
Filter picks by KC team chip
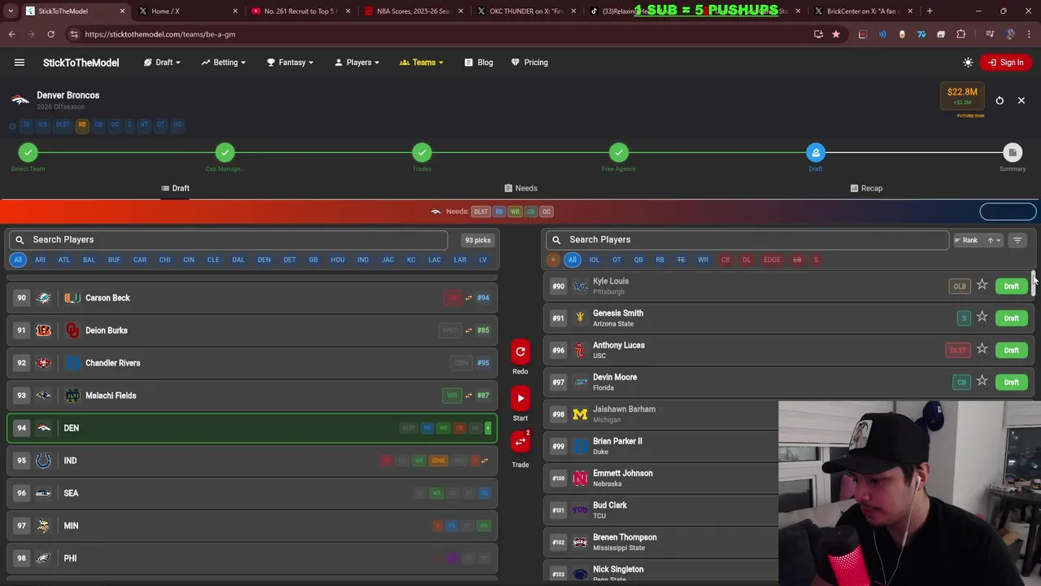click(411, 260)
